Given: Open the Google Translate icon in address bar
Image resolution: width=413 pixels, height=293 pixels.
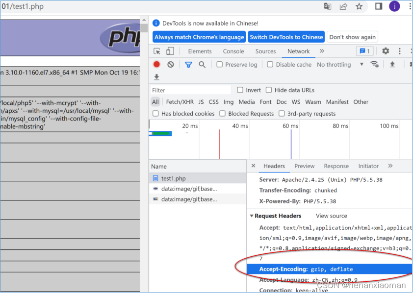Looking at the screenshot, I should 328,7.
